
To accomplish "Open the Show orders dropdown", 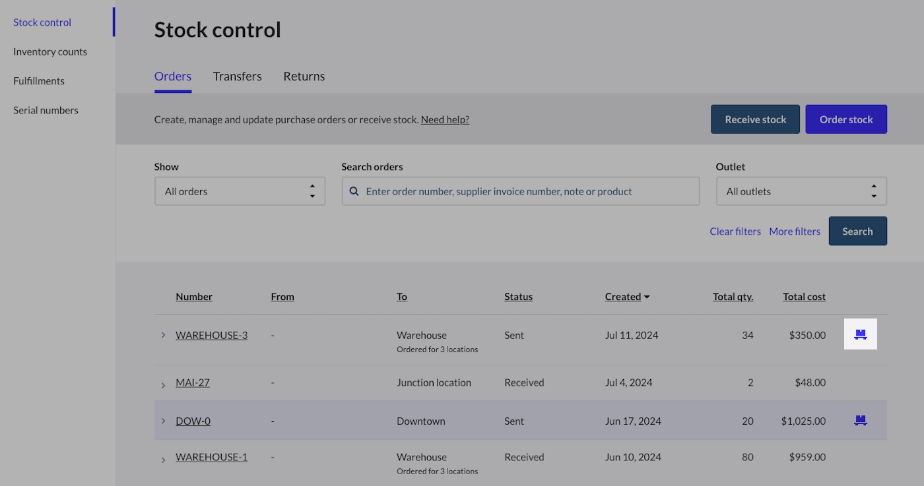I will (x=240, y=191).
